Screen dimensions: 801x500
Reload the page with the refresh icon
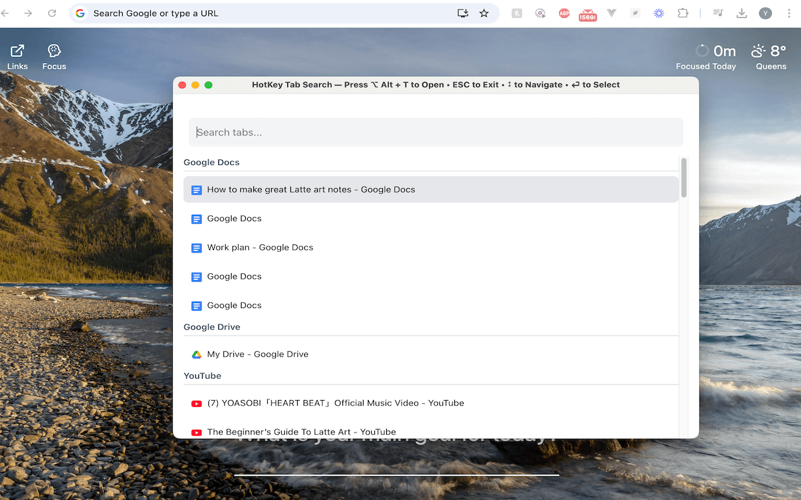tap(52, 13)
